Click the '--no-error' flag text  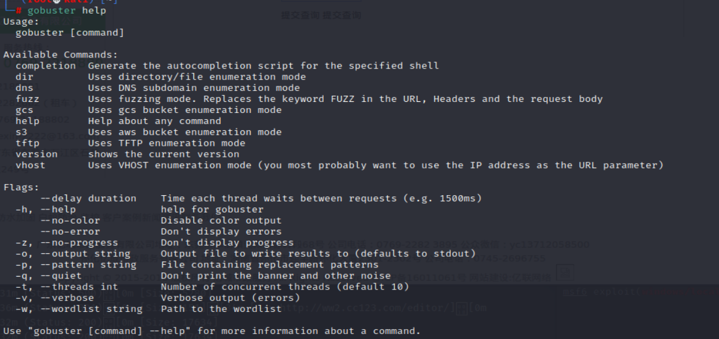click(x=70, y=232)
